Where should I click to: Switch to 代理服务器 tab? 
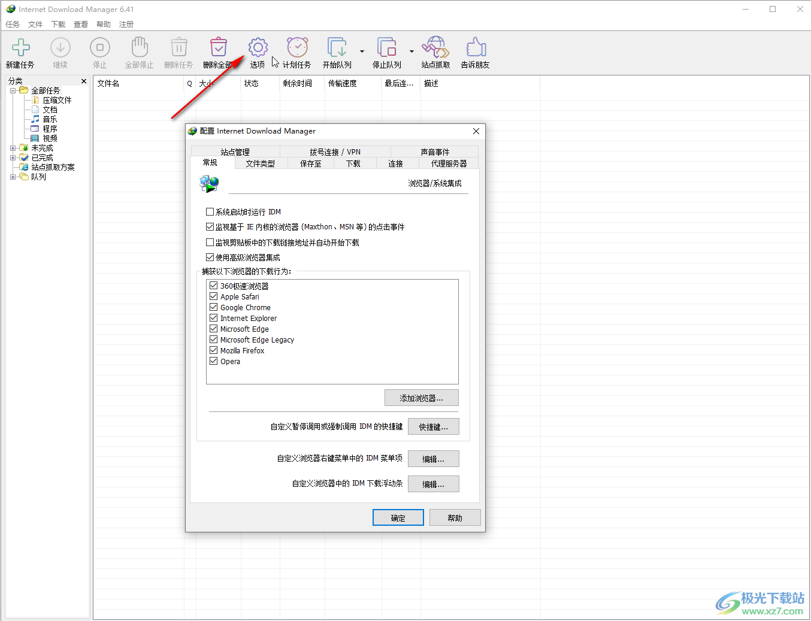pos(449,163)
